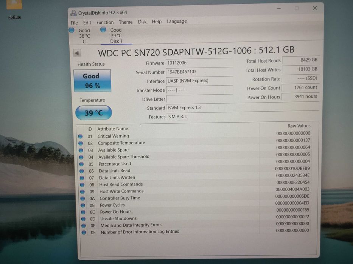
Task: Open the Function menu
Action: [105, 23]
